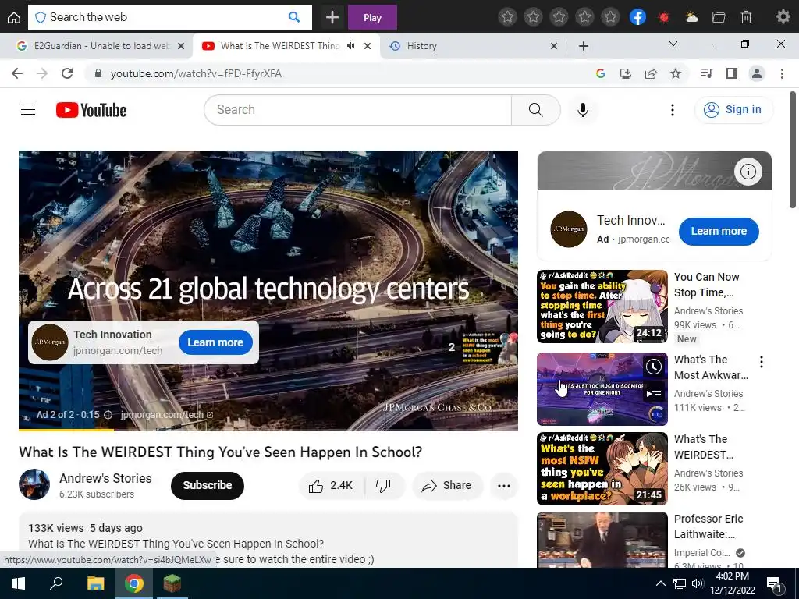
Task: Dislike the video with thumbs down
Action: tap(384, 485)
